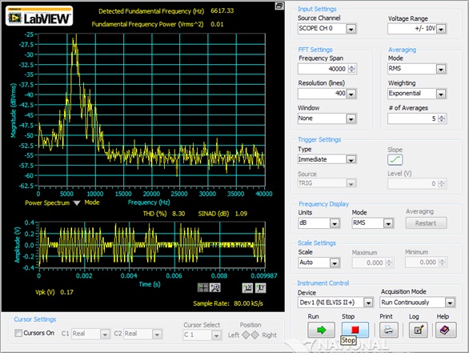This screenshot has width=469, height=353.
Task: Increment the Frequency Span stepper
Action: tap(352, 66)
